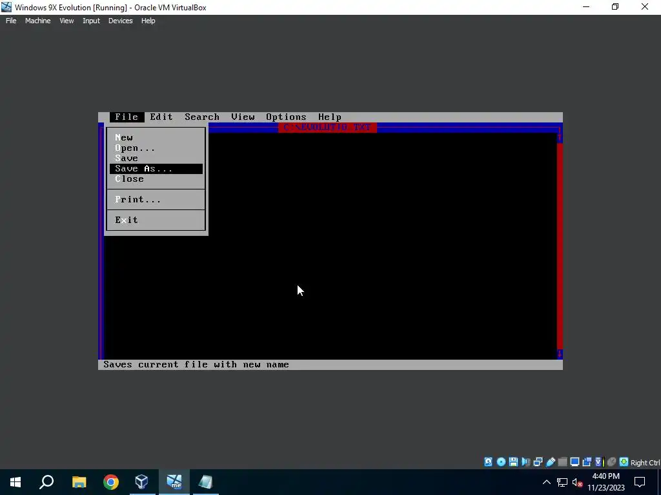Click the editor scrollbar up arrow
661x495 pixels.
coord(560,138)
